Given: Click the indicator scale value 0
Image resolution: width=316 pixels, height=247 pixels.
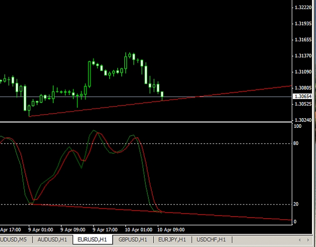Looking at the screenshot, I should 295,222.
